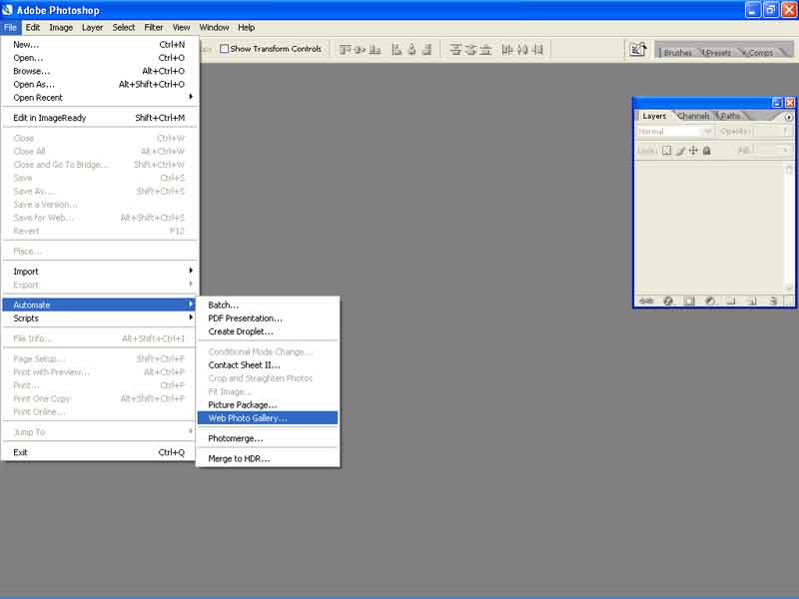Click the Align left edges icon
Image resolution: width=799 pixels, height=599 pixels.
tap(397, 49)
